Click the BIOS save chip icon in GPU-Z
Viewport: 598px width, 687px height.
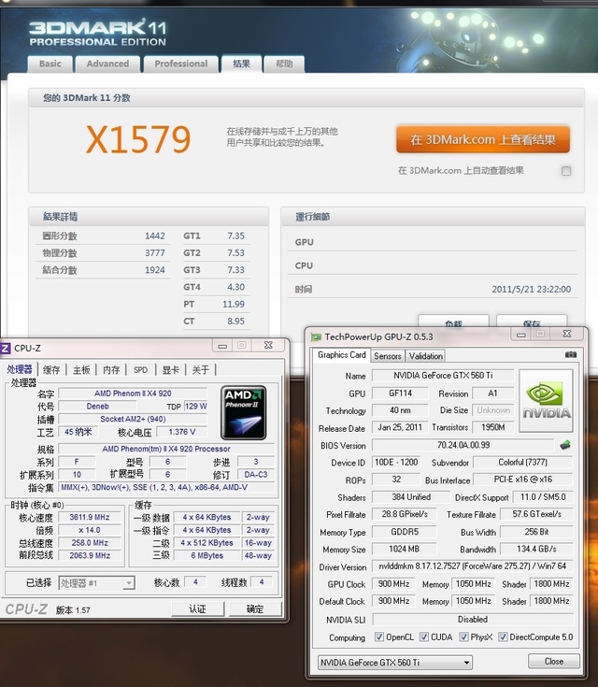tap(565, 445)
